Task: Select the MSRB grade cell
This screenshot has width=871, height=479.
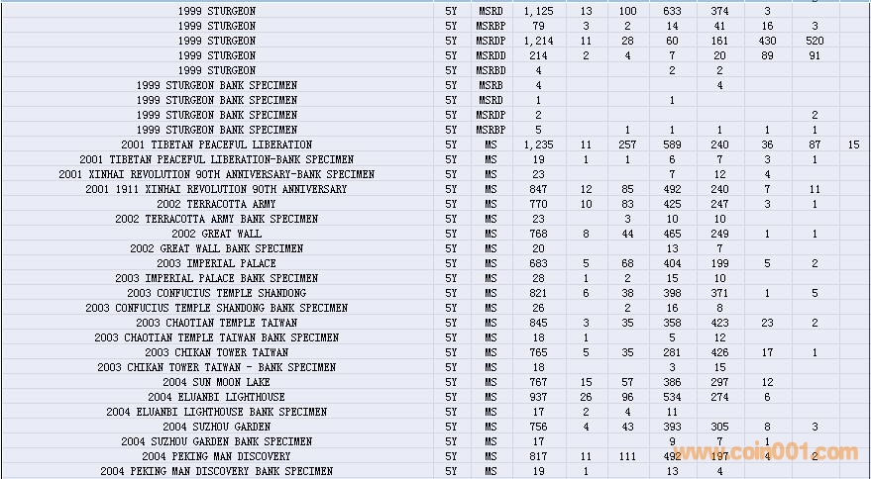Action: pos(490,85)
